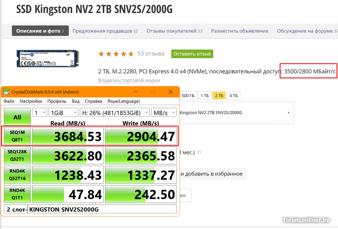Viewport: 338px width, 229px height.
Task: Run the SEQ128K Q32T1 test
Action: pyautogui.click(x=17, y=155)
